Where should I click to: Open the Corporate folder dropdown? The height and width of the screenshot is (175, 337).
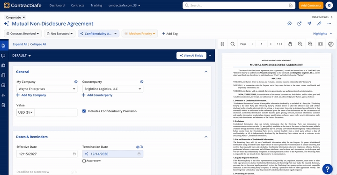(15, 17)
